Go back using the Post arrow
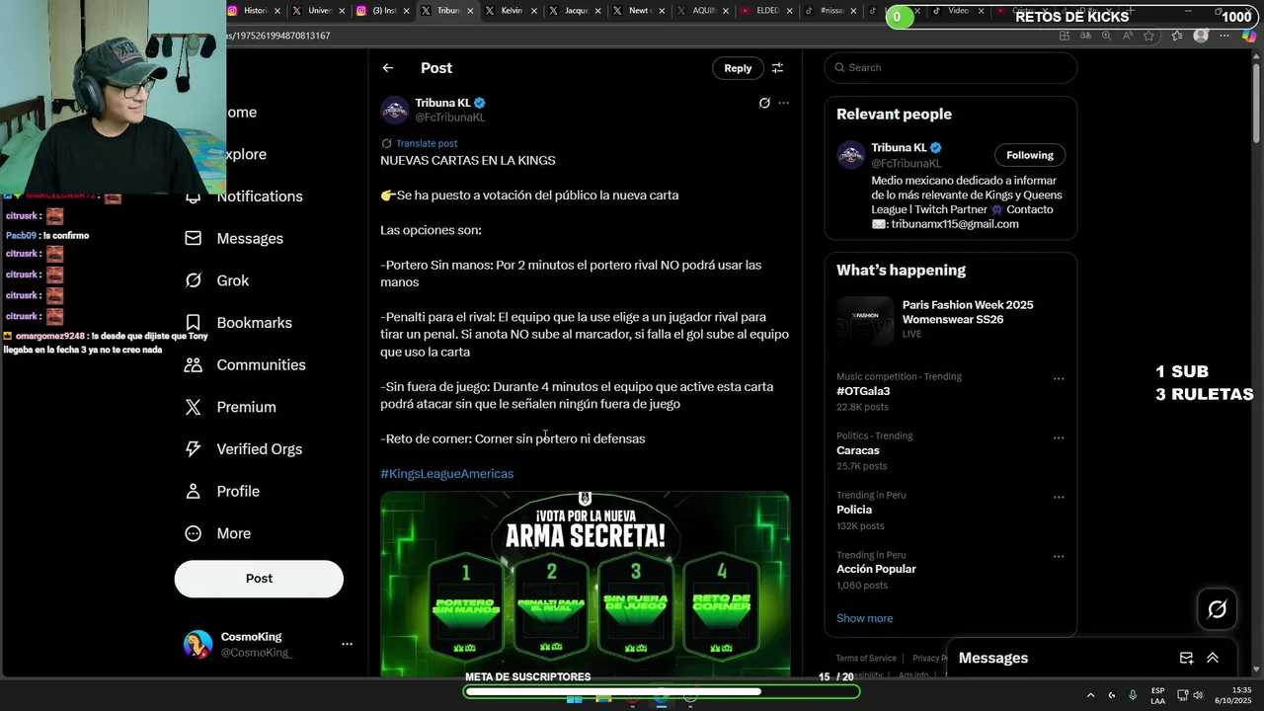Screen dimensions: 1264x711 [388, 68]
